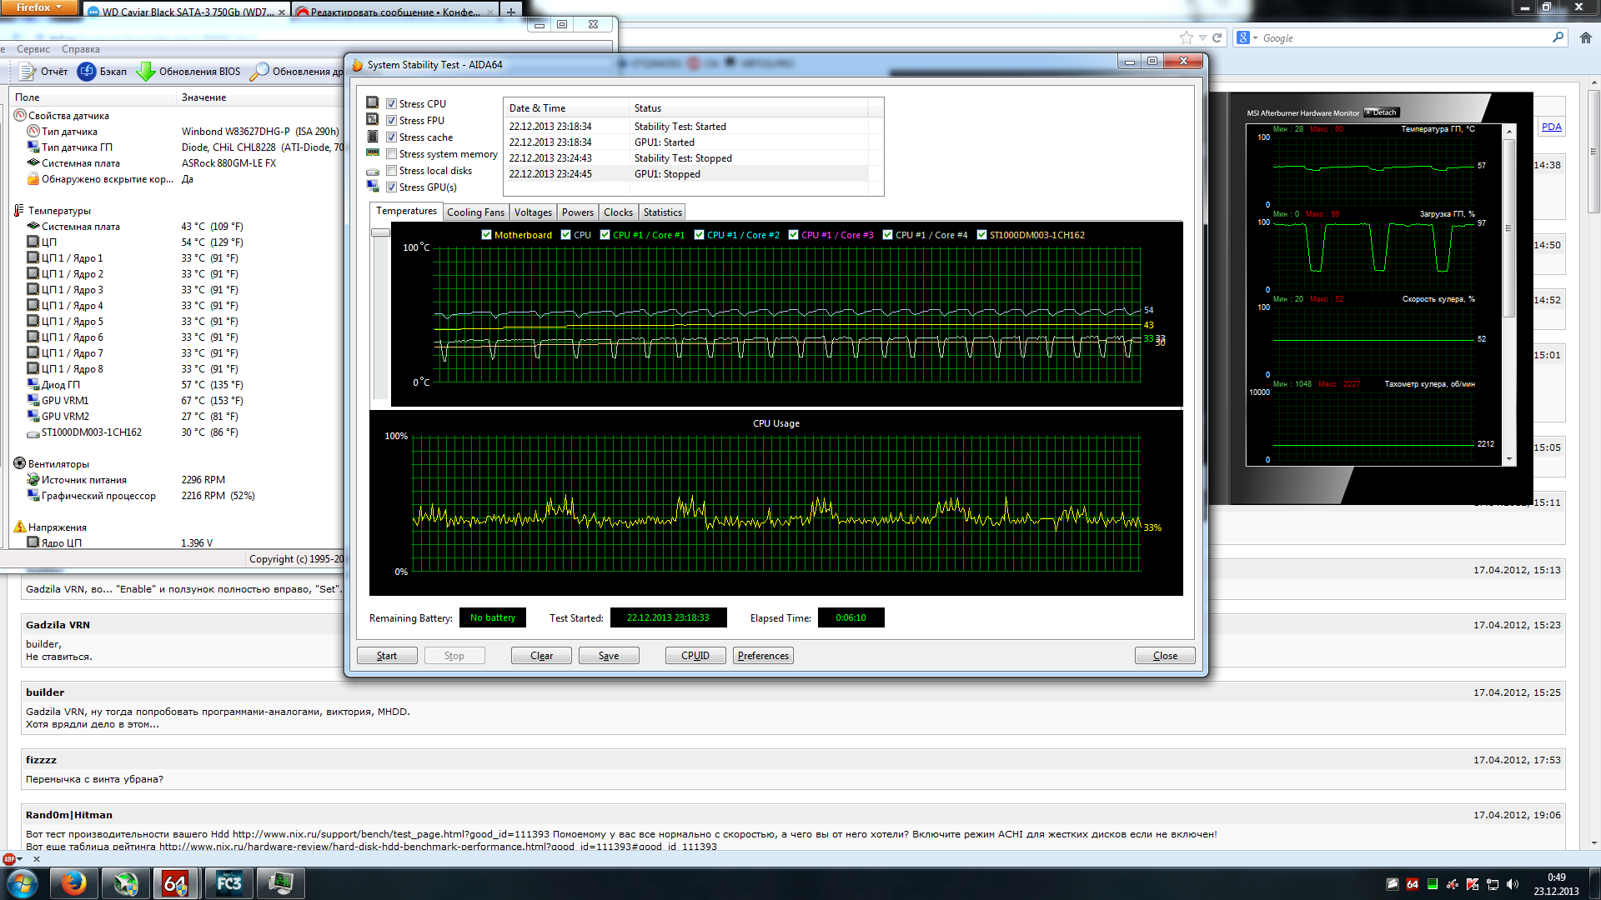Click the Preferences button
Screen dimensions: 1601x900
click(762, 656)
